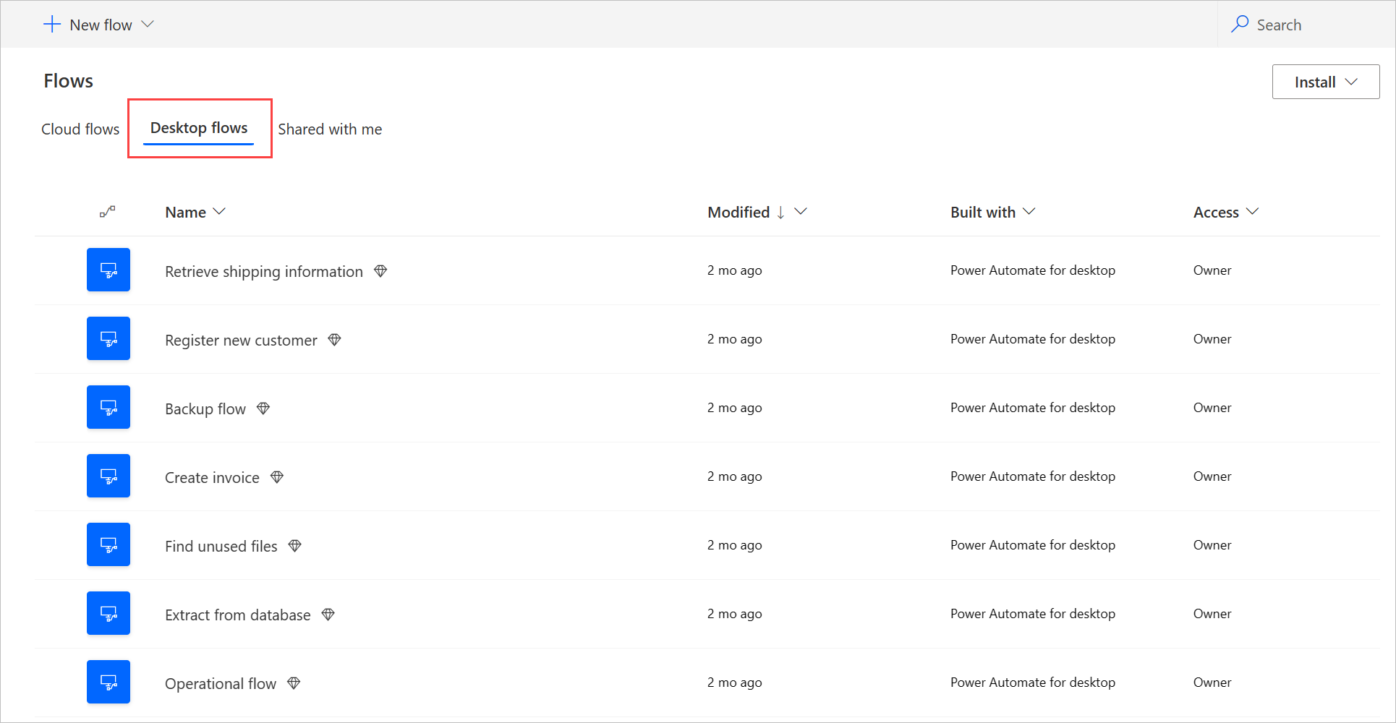
Task: Click 'Power Automate for desktop' in Create invoice row
Action: (1033, 476)
